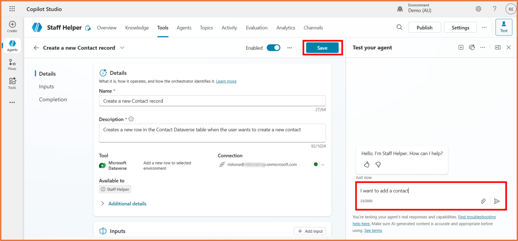Click the thumbs down feedback icon
Viewport: 518px width, 241px height.
pyautogui.click(x=378, y=165)
